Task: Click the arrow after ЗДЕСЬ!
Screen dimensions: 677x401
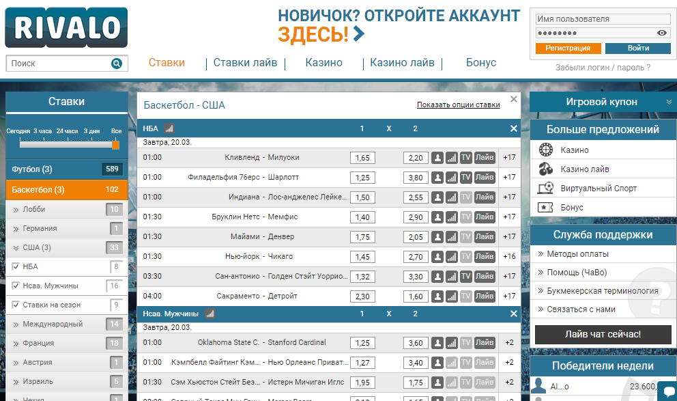Action: [x=359, y=33]
